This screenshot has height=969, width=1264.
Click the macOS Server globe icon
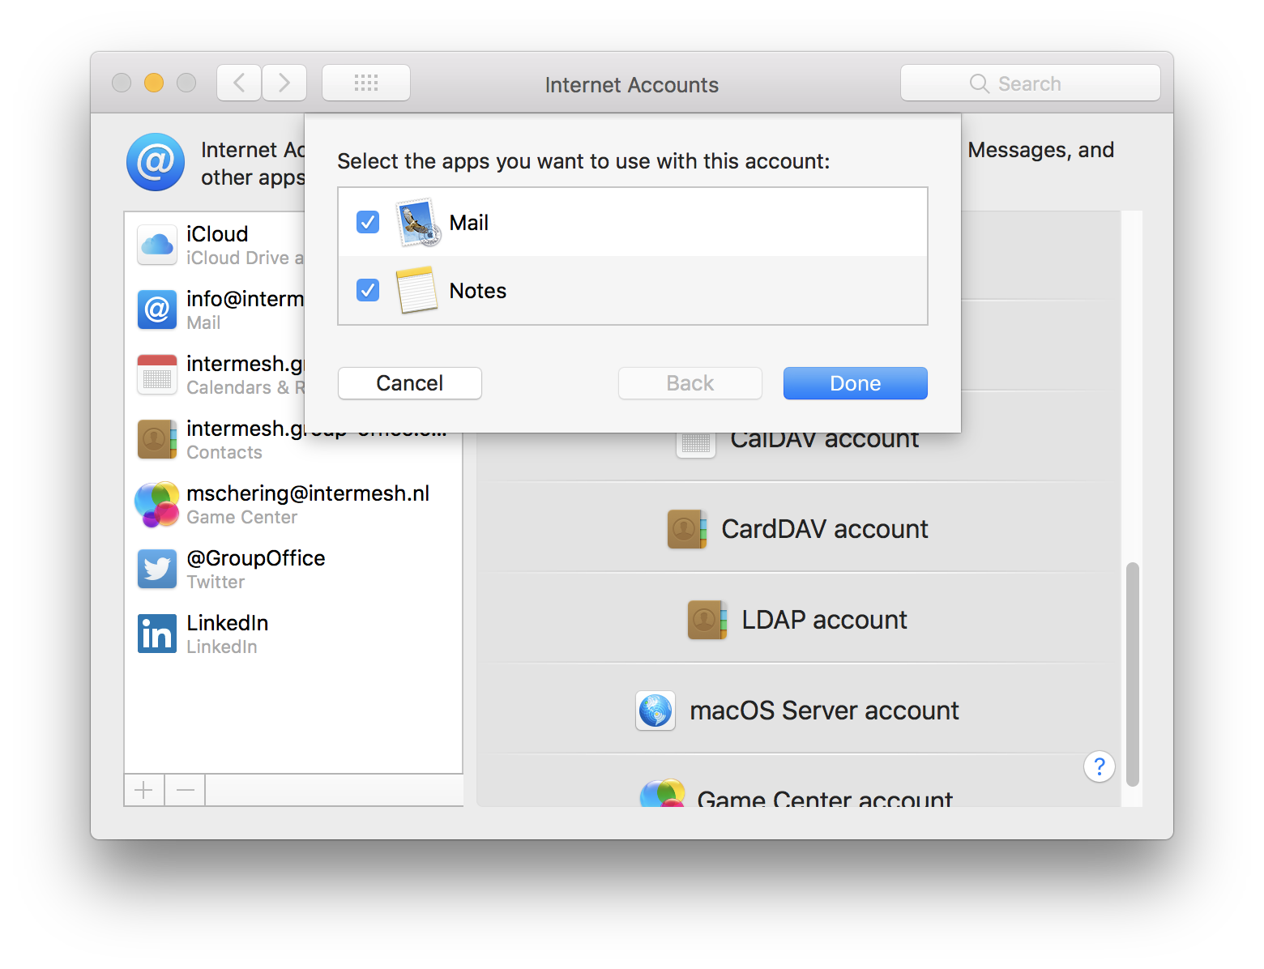pyautogui.click(x=655, y=711)
